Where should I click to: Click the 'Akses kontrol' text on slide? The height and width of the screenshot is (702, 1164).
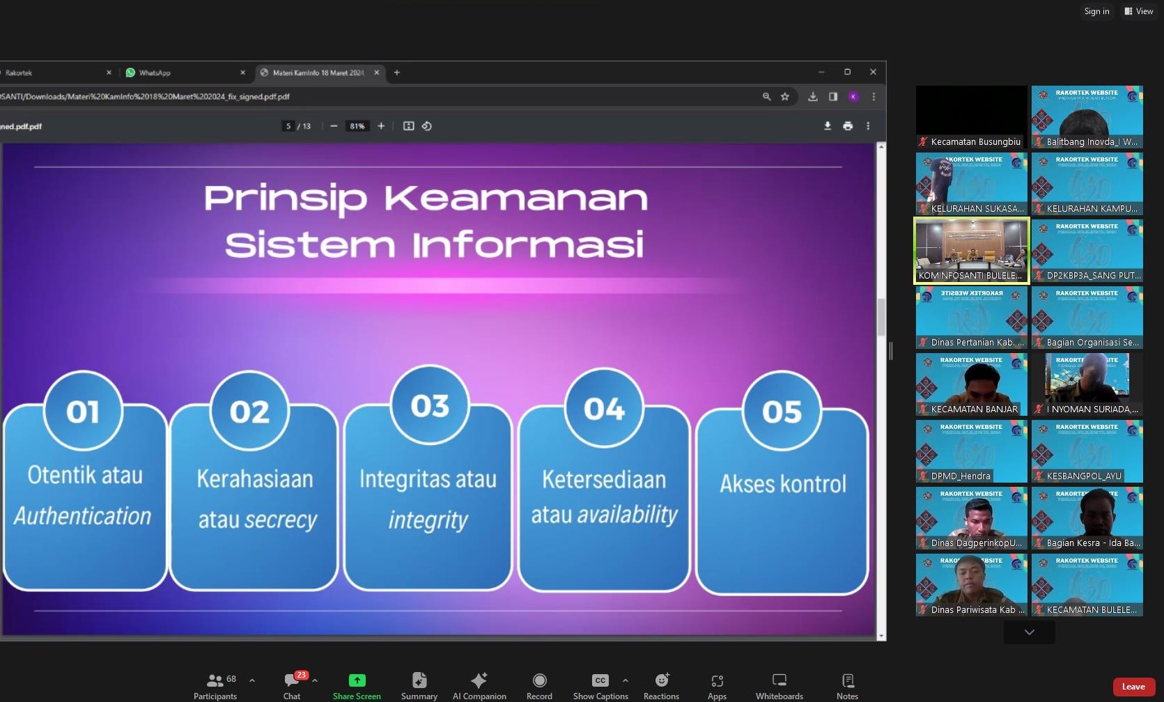tap(783, 483)
